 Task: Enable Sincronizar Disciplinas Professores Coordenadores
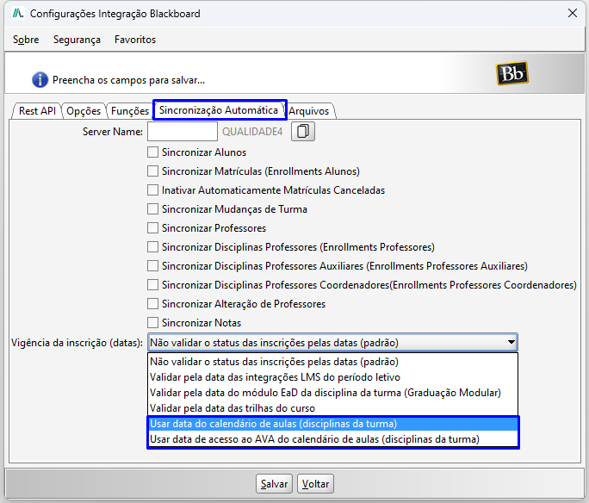click(152, 285)
